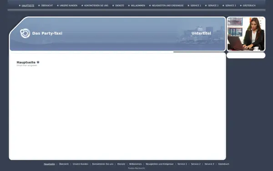The height and width of the screenshot is (171, 273).
Task: Click the Footer-Nachricht text at bottom
Action: (136, 168)
